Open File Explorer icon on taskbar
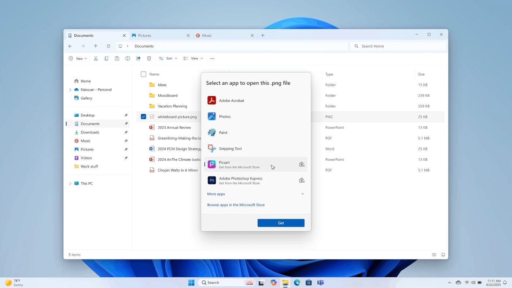 coord(285,283)
